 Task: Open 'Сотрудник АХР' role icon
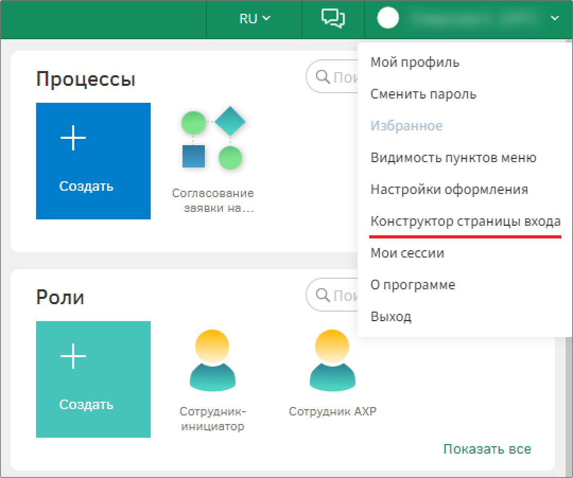tap(332, 360)
